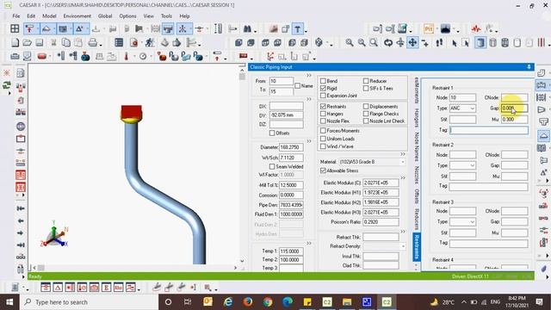Open Restraint 1 Type ANC dropdown
Image resolution: width=551 pixels, height=310 pixels.
pyautogui.click(x=473, y=108)
